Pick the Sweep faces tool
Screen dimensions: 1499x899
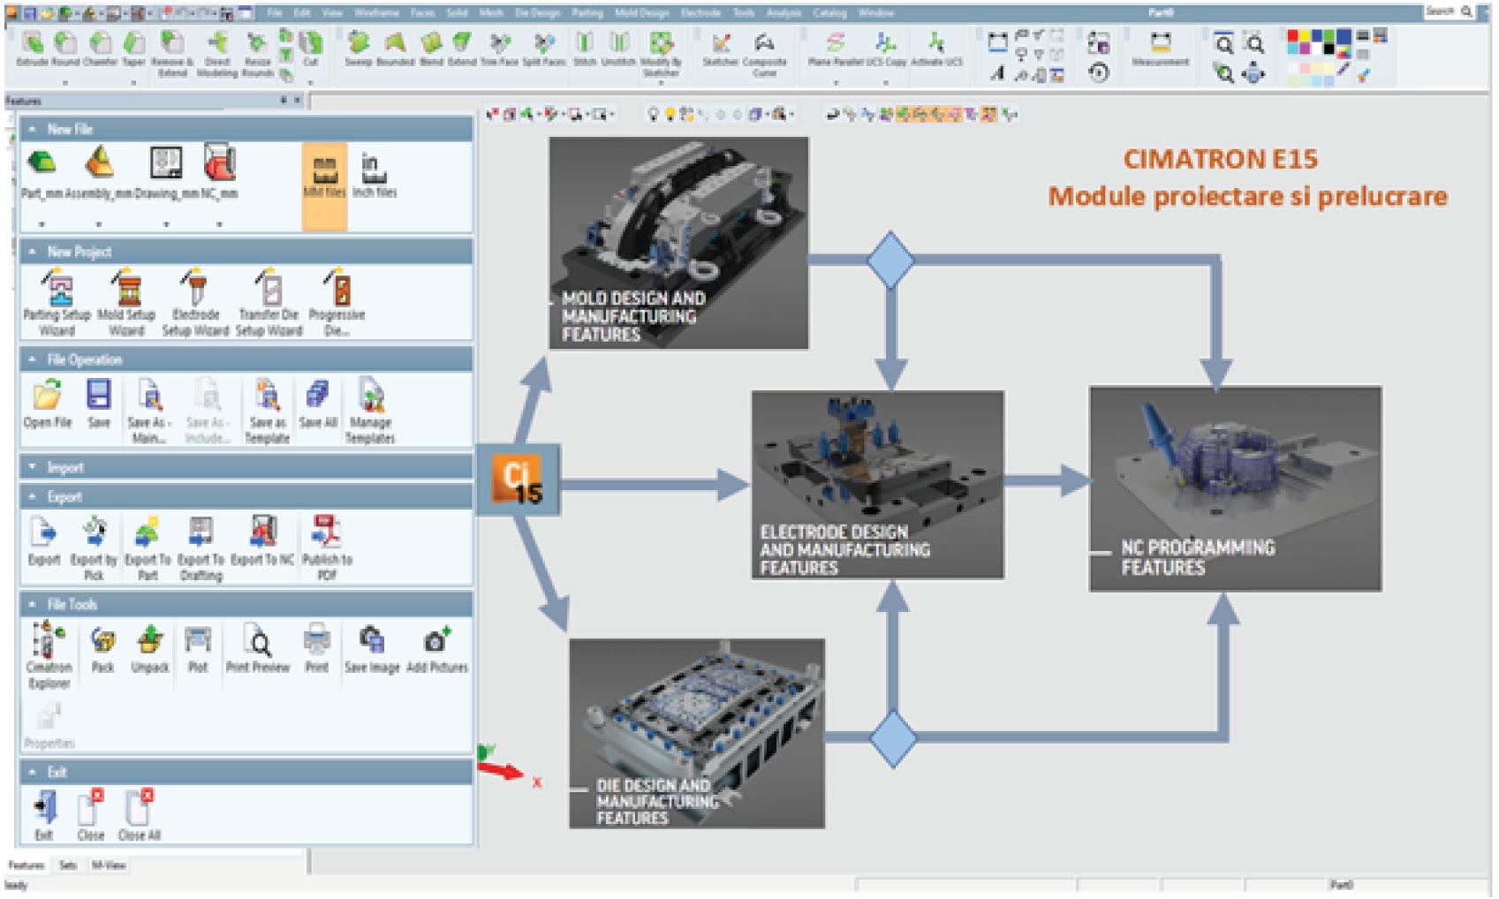click(358, 49)
